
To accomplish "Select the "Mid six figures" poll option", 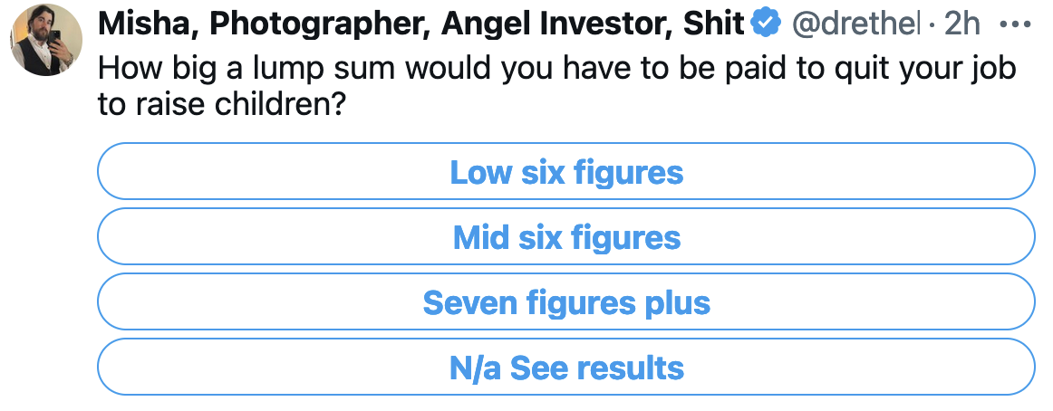I will tap(565, 237).
